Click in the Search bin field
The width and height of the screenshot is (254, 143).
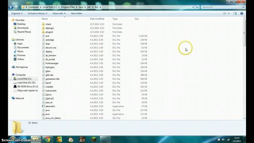(223, 7)
